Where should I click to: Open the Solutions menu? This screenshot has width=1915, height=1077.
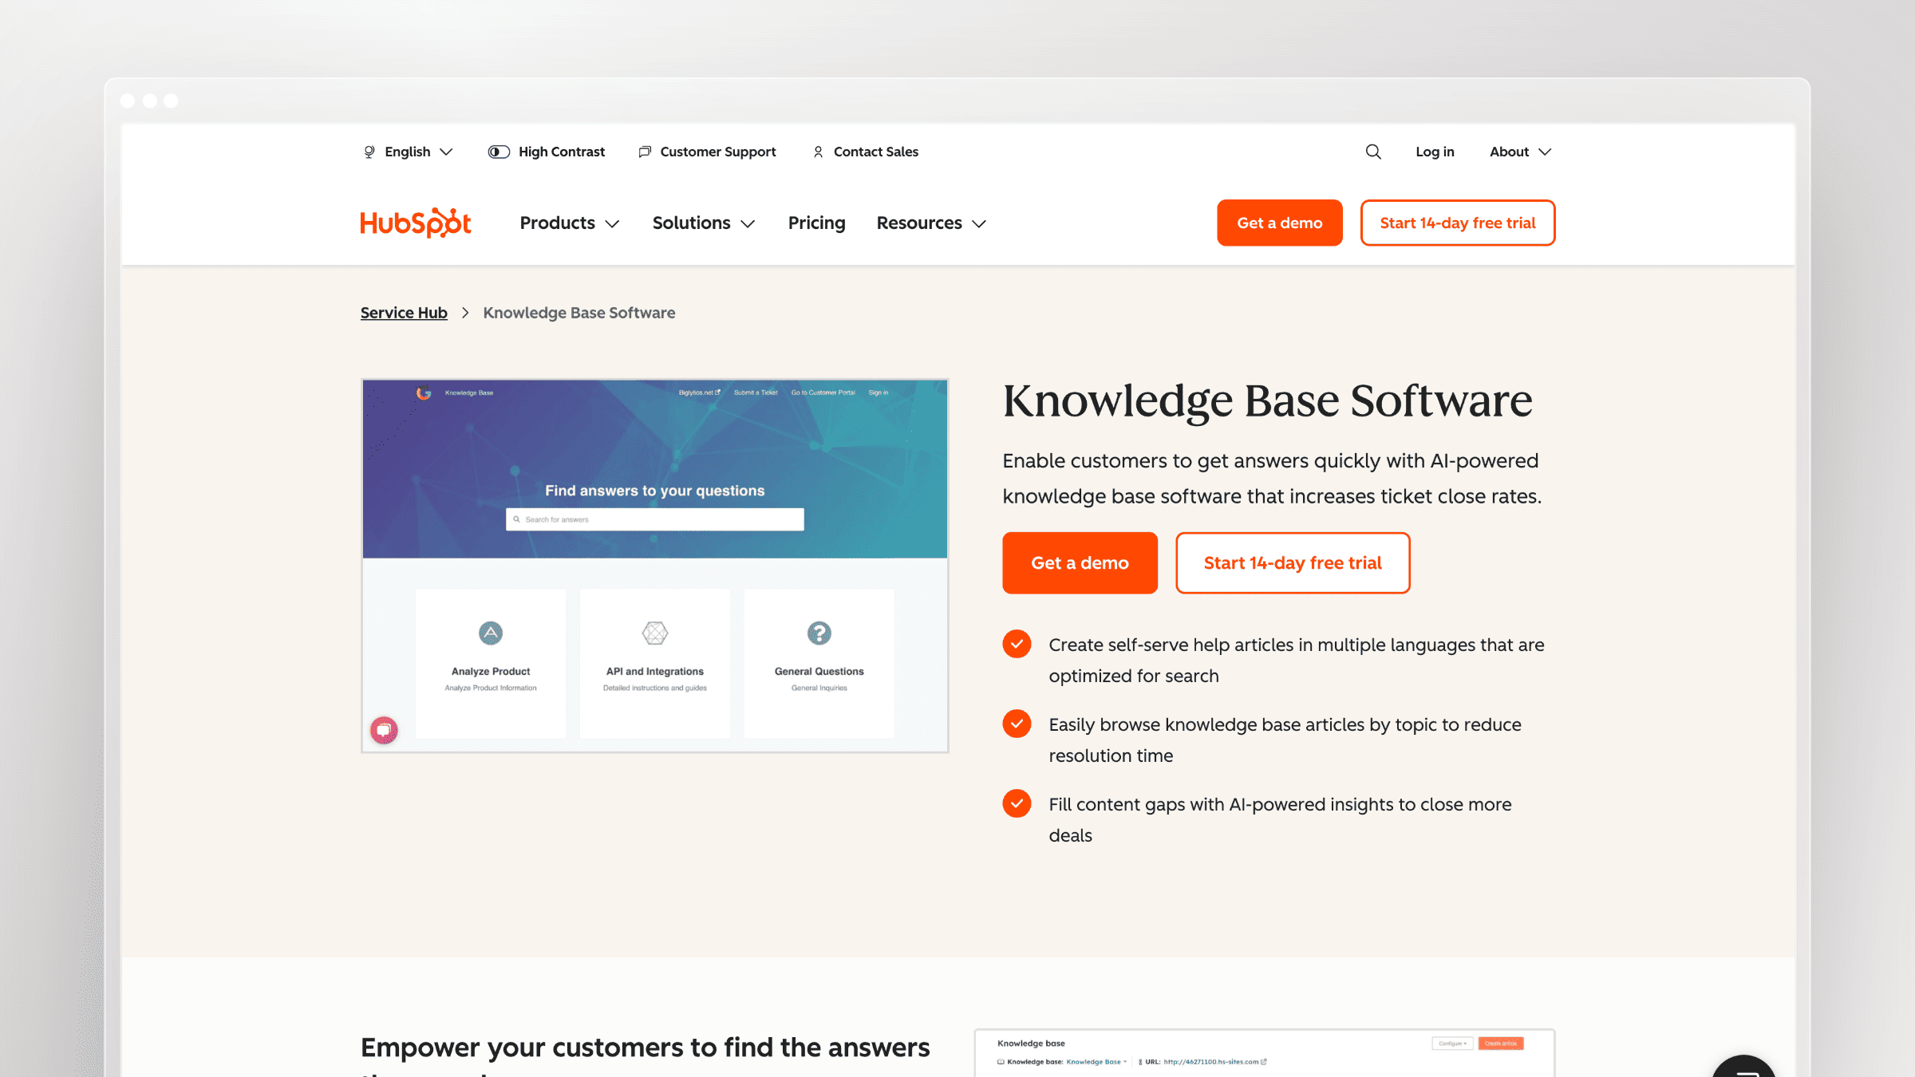pyautogui.click(x=704, y=223)
